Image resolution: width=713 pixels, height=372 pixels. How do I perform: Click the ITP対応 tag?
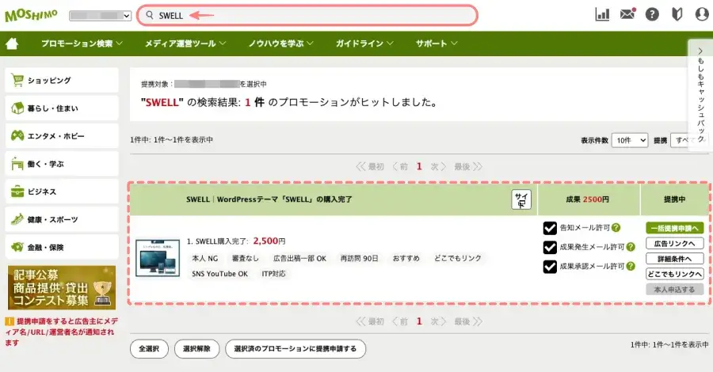(x=274, y=274)
